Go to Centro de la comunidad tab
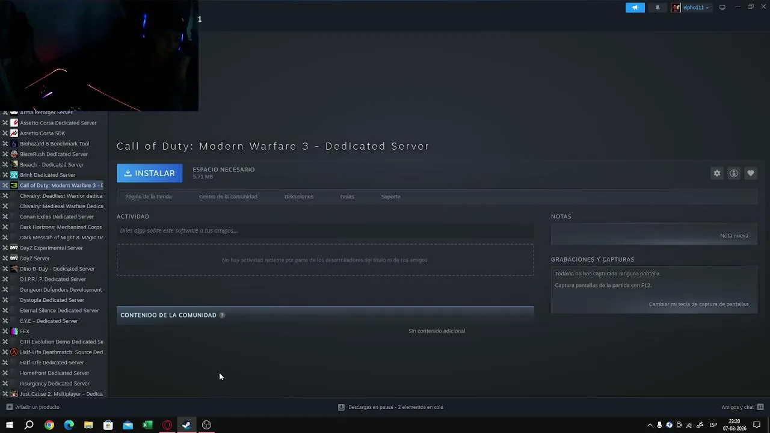Screen dimensions: 770x433 [x=228, y=197]
